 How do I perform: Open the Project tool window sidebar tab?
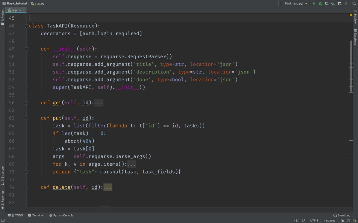coord(3,17)
